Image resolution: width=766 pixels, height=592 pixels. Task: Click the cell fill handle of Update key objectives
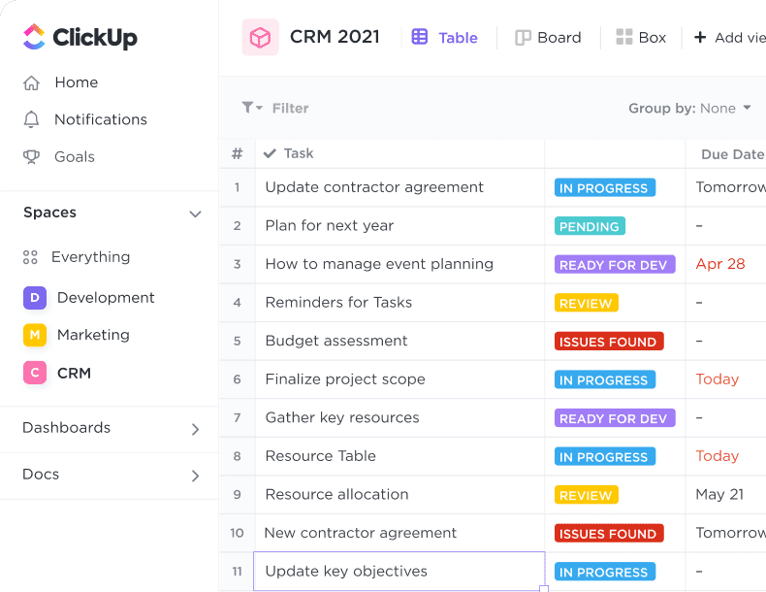(544, 588)
